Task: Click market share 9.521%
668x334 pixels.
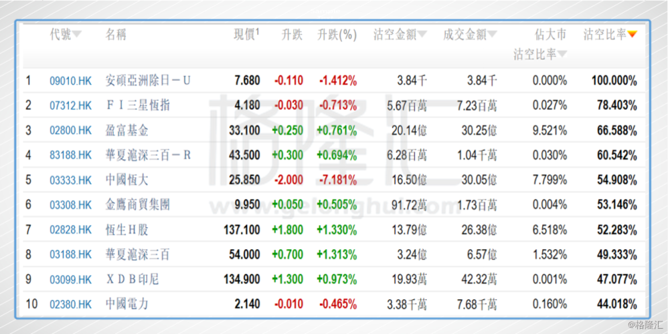Action: pyautogui.click(x=550, y=130)
